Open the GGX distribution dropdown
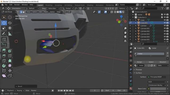Screen dimensions: 170x95 tap(157, 82)
